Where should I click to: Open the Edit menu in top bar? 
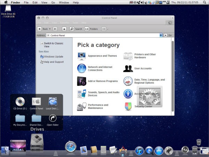[35, 2]
